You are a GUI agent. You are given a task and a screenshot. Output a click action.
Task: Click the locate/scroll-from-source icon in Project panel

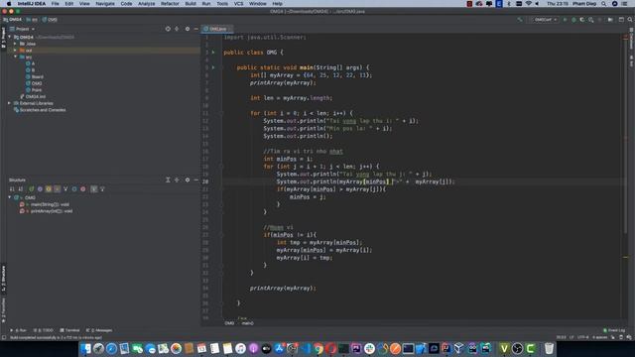coord(168,29)
